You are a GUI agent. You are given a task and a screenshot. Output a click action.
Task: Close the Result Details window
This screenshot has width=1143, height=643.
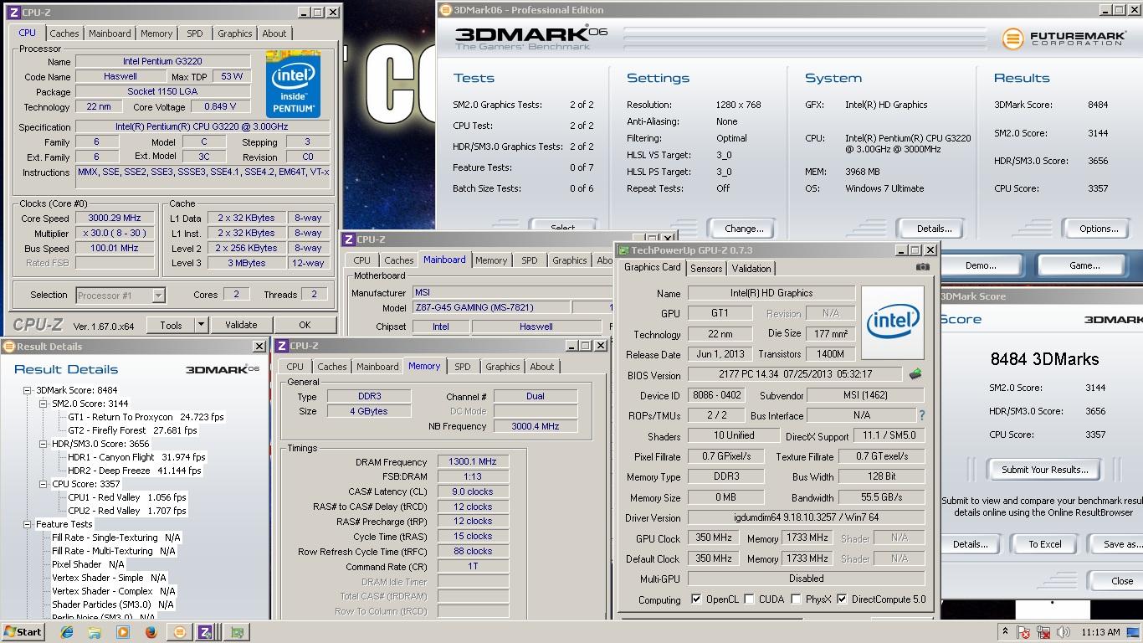(259, 346)
